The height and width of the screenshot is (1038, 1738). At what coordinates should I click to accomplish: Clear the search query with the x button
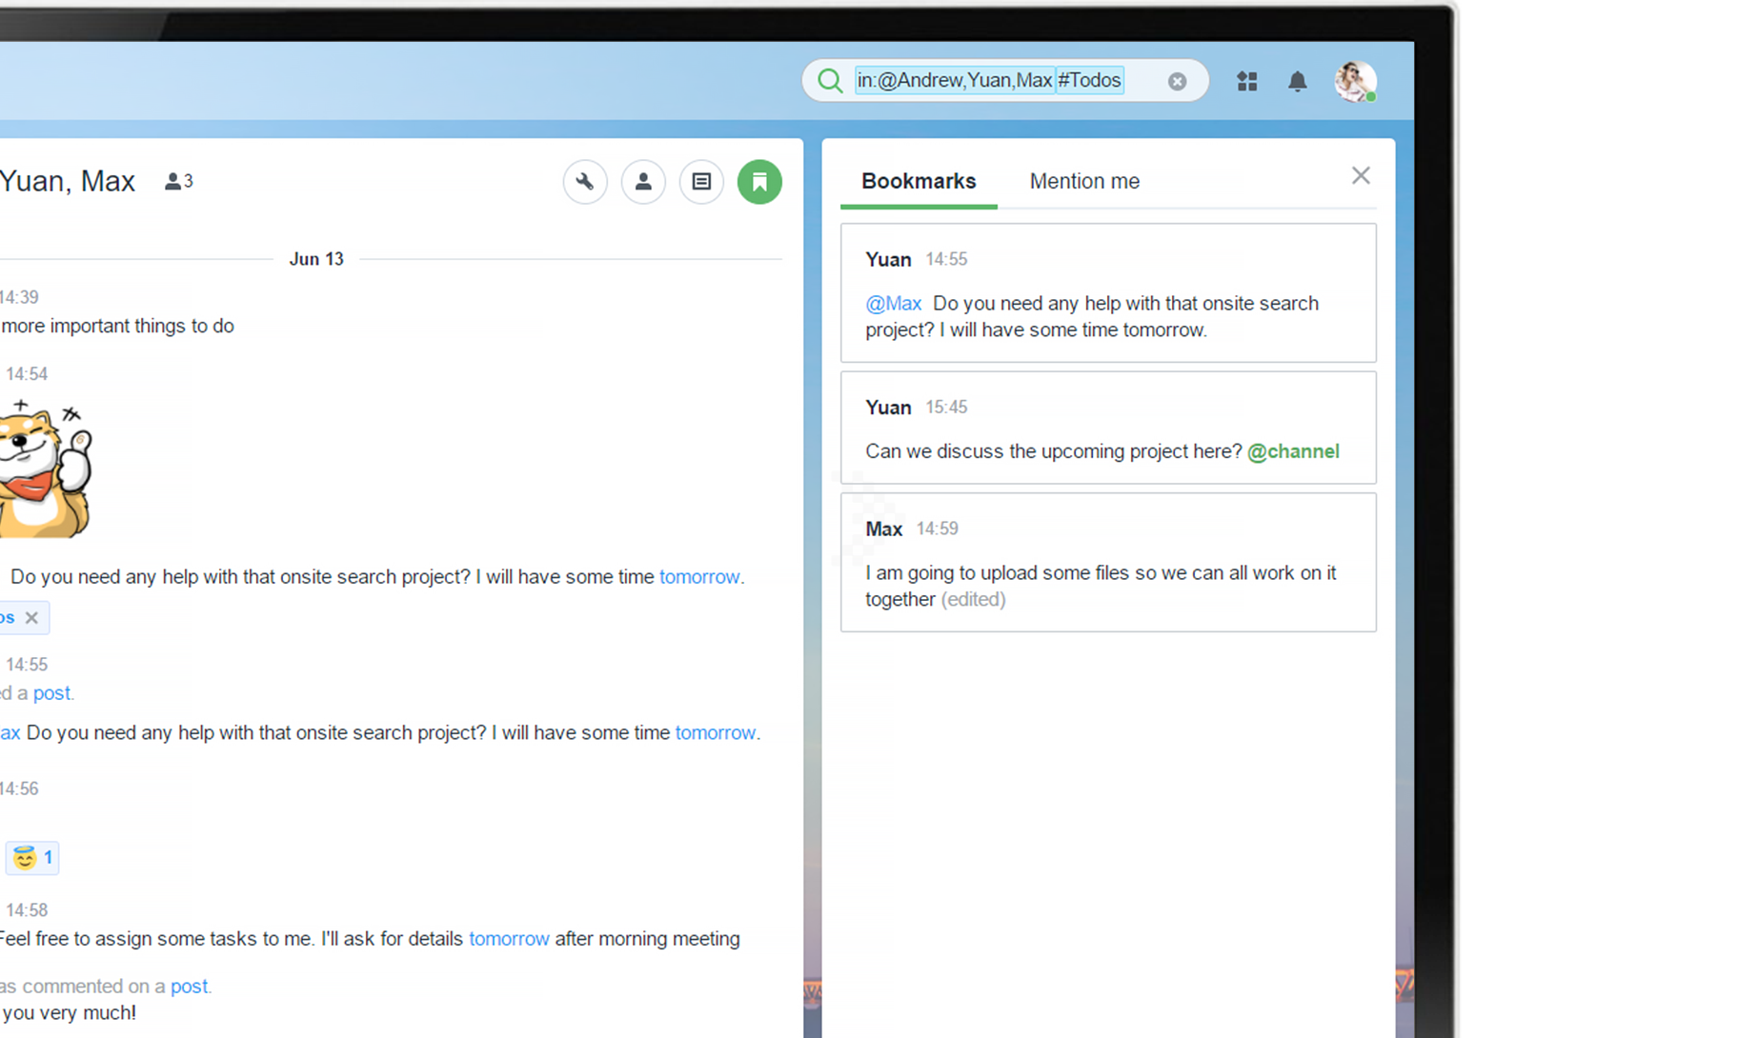(1177, 81)
